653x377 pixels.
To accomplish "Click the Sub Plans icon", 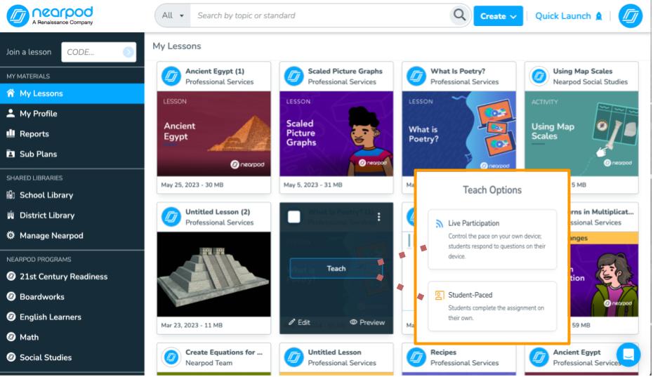I will 11,154.
